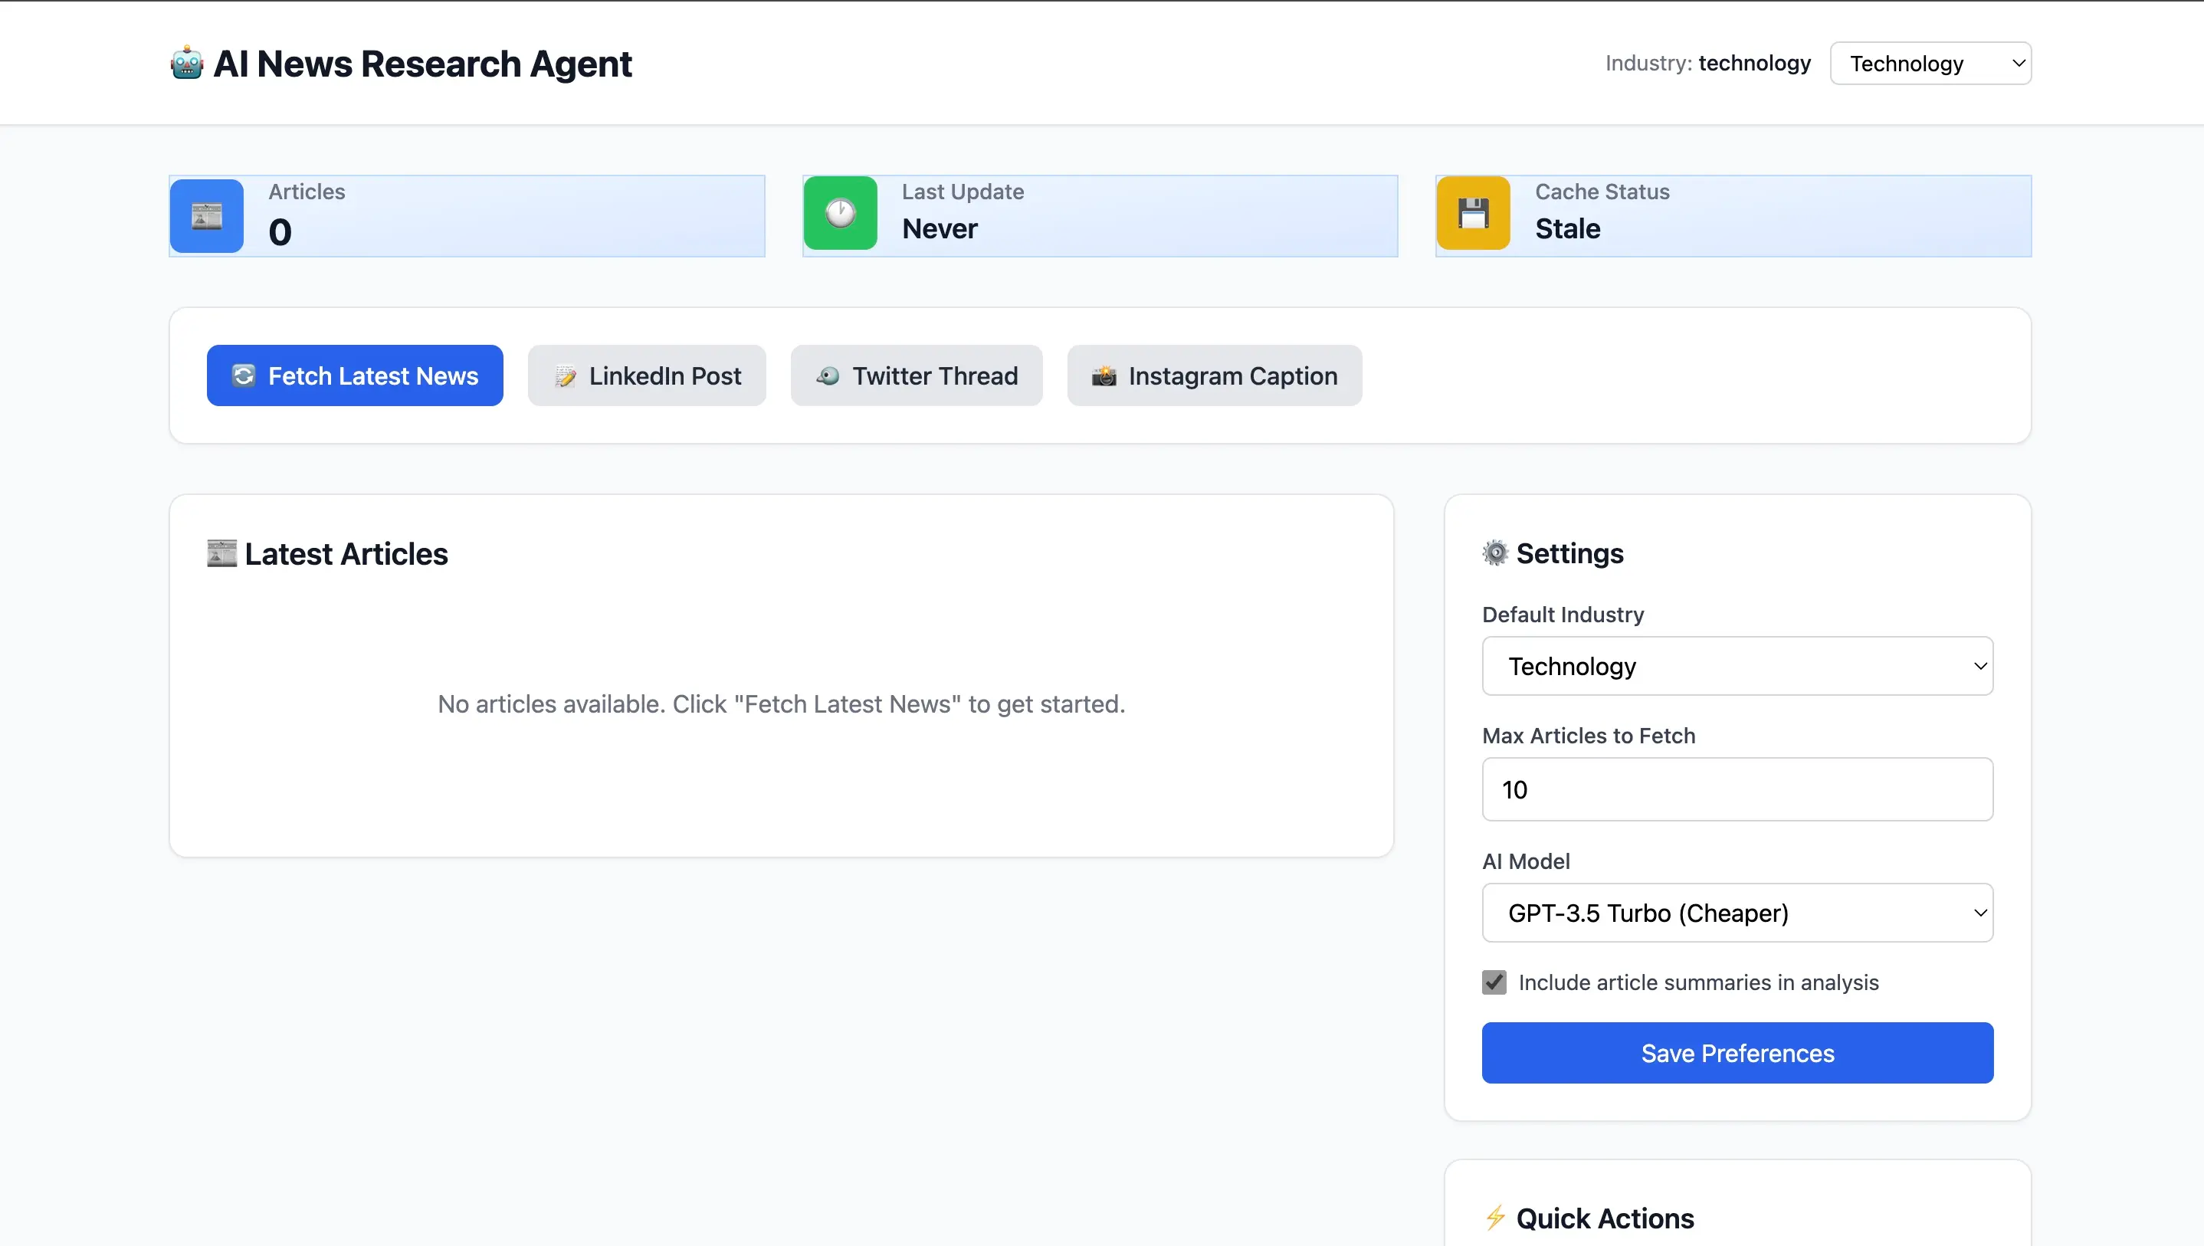Viewport: 2204px width, 1246px height.
Task: Open the AI Model dropdown
Action: coord(1737,913)
